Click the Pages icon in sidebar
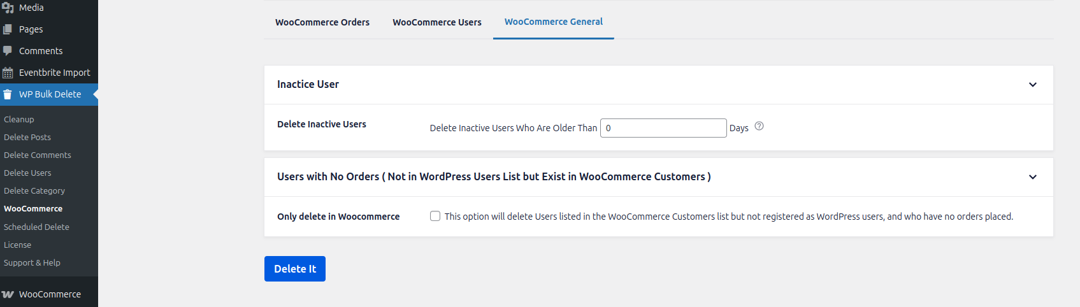The image size is (1080, 307). click(x=8, y=29)
